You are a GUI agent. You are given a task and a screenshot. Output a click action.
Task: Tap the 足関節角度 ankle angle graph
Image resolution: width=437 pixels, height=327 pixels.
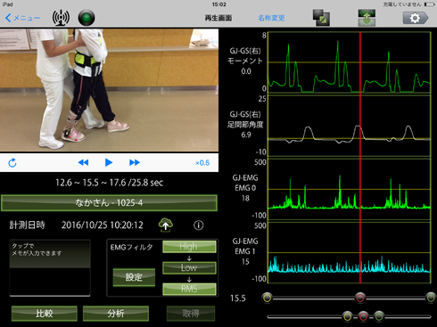click(350, 126)
